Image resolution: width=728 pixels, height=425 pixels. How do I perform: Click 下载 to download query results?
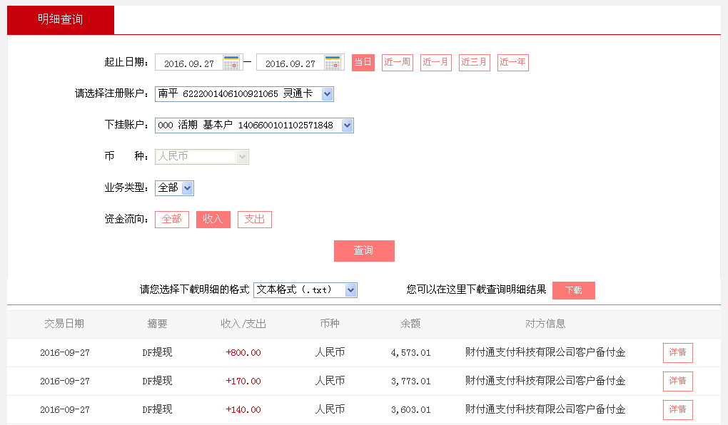[573, 290]
